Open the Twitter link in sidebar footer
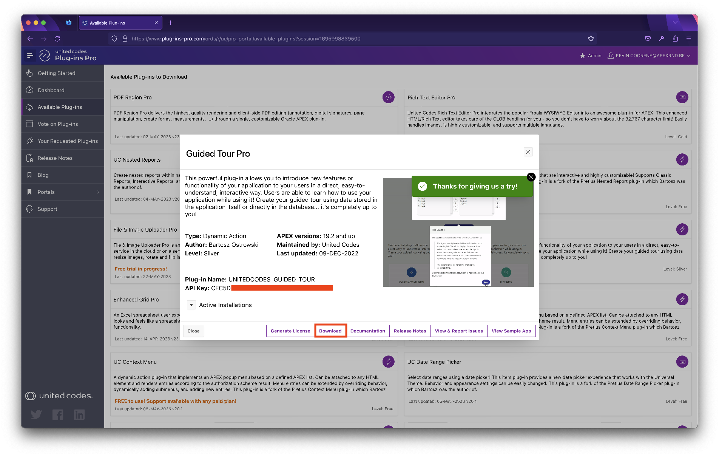The image size is (719, 456). point(36,415)
